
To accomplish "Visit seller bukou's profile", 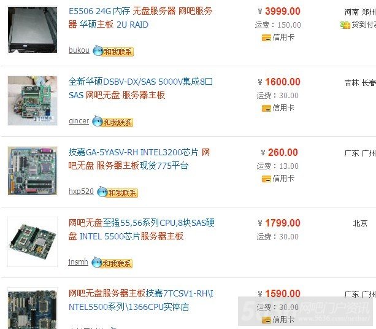I will (x=79, y=50).
